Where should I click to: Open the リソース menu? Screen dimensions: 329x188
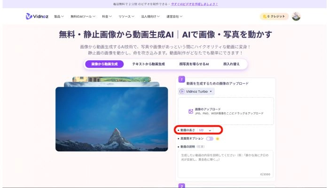click(126, 16)
